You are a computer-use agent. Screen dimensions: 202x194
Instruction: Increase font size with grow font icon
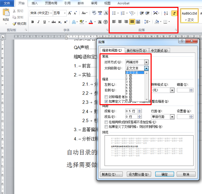(x=70, y=13)
